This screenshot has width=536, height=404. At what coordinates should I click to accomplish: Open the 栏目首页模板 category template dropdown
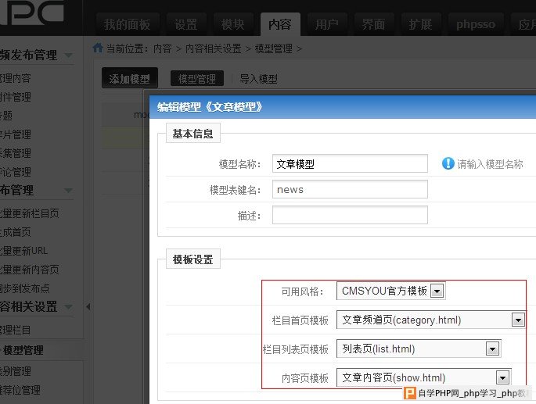[430, 320]
